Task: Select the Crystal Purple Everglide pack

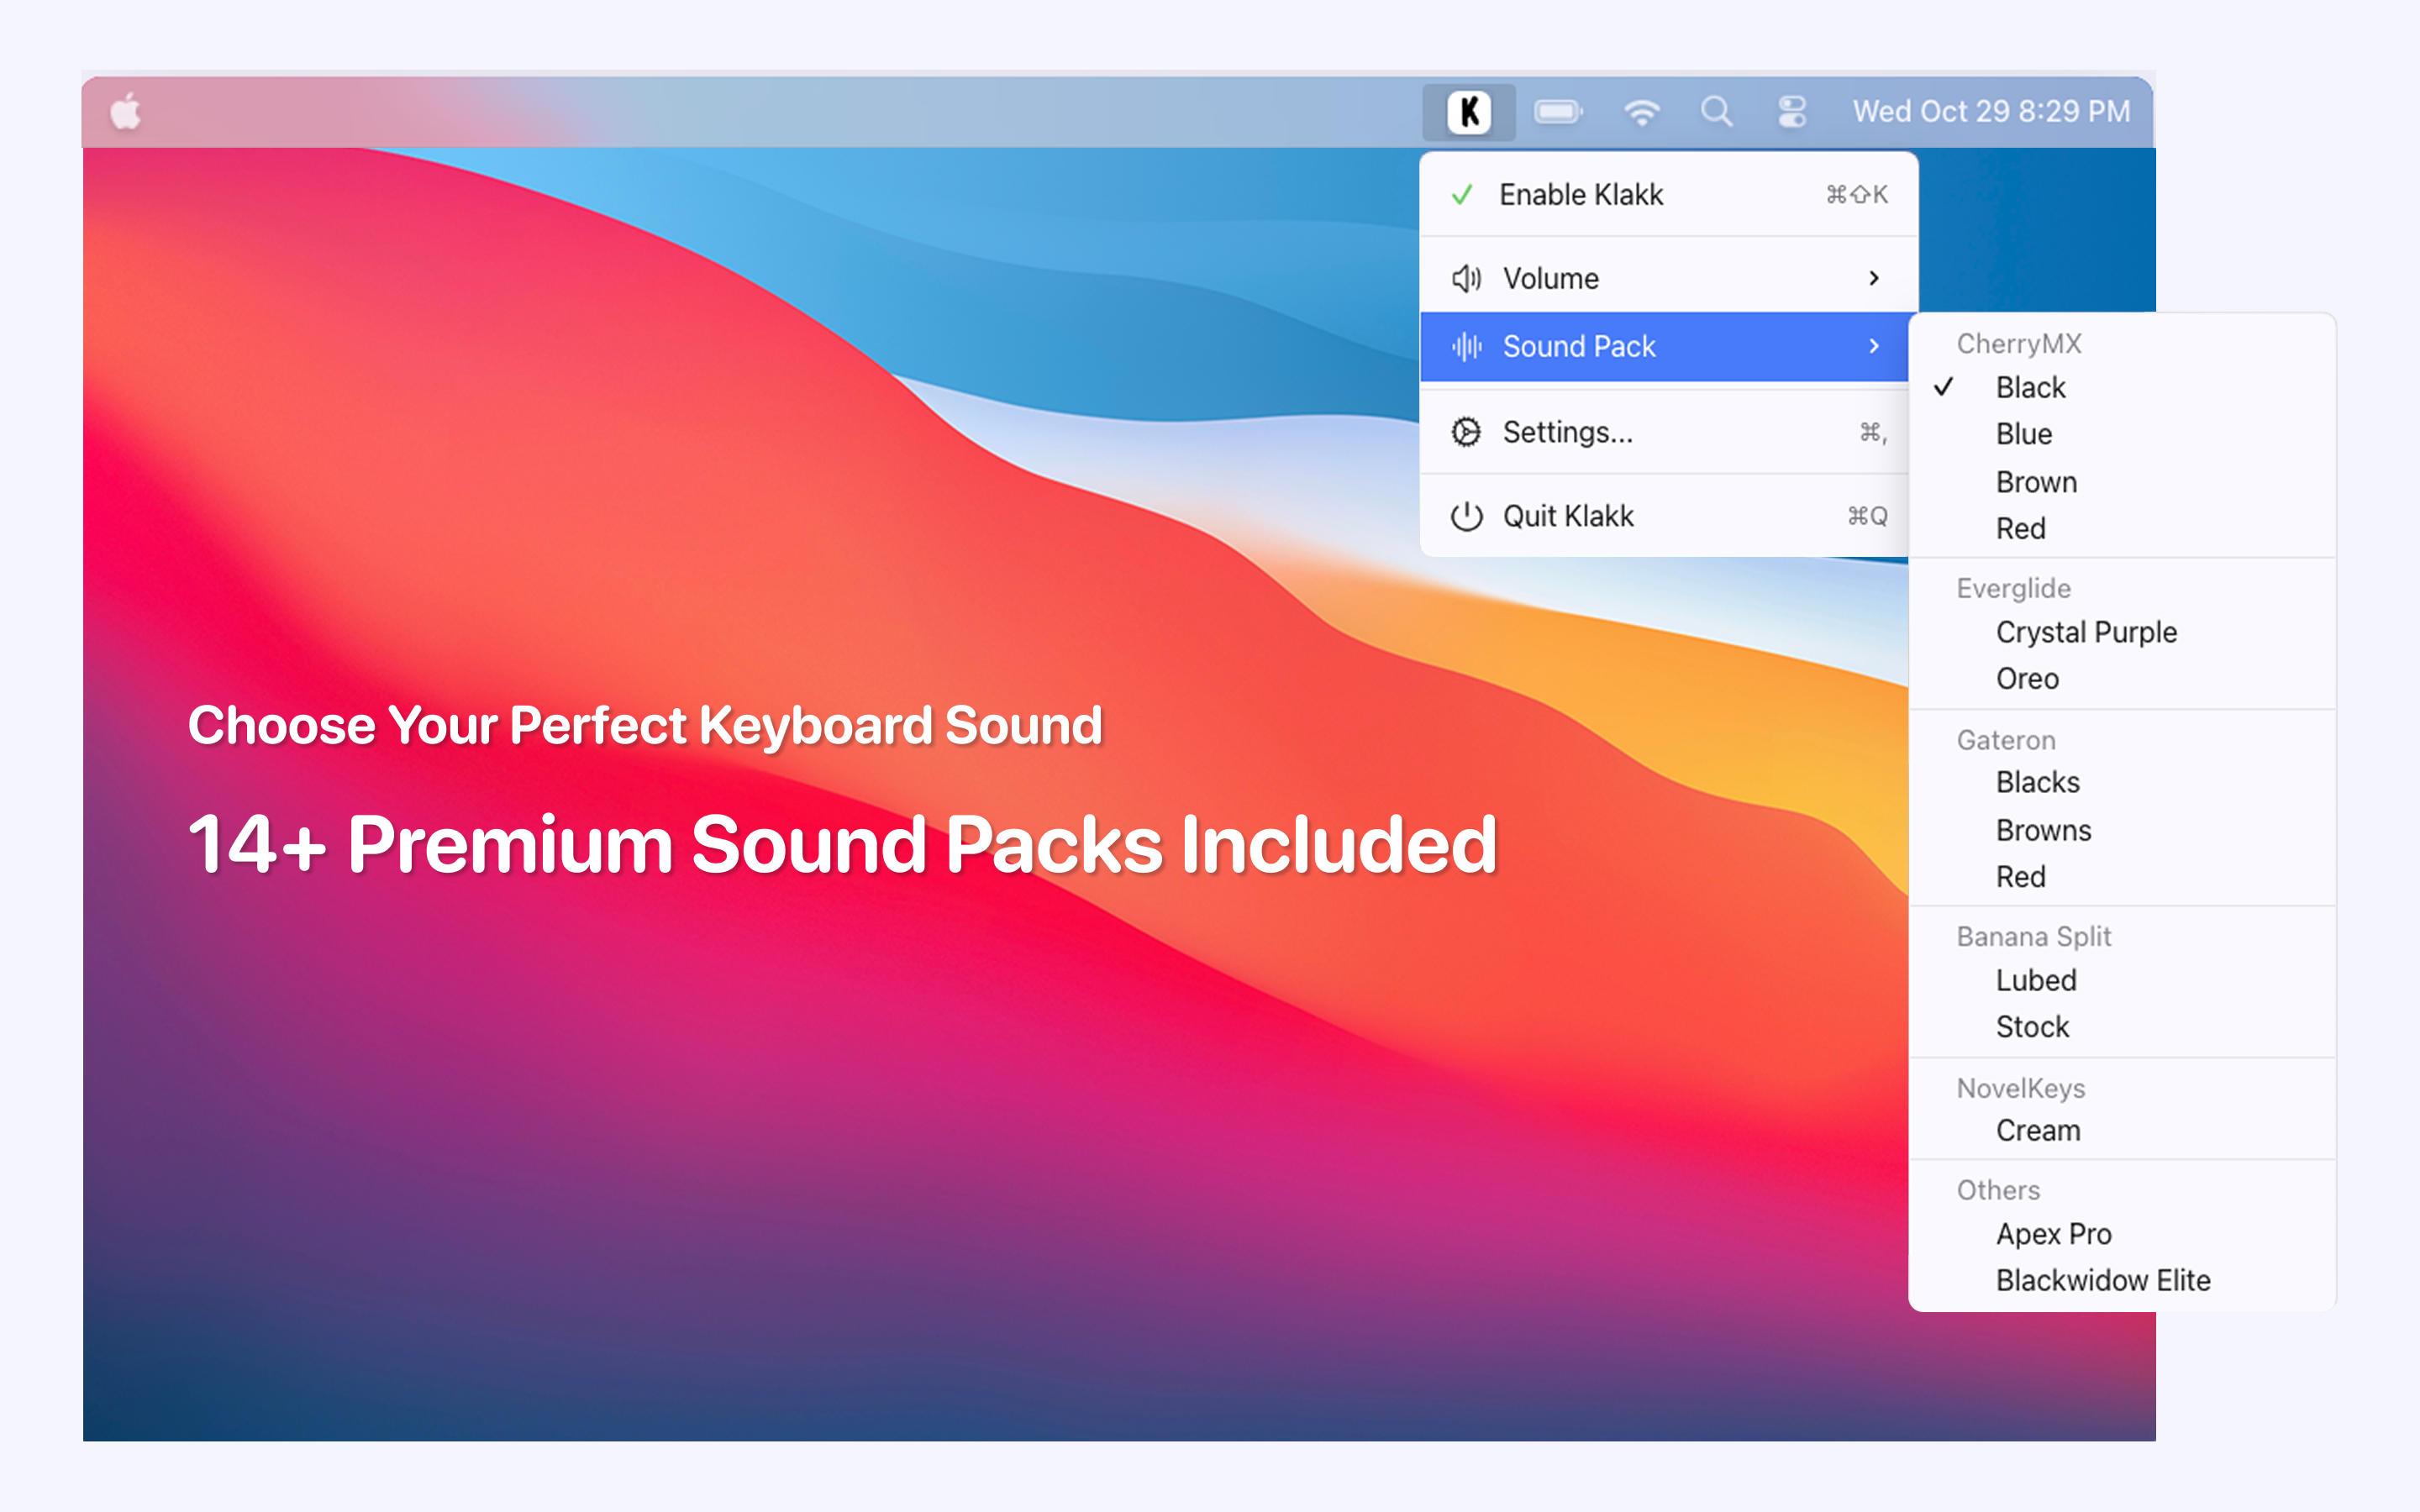Action: [x=2086, y=631]
